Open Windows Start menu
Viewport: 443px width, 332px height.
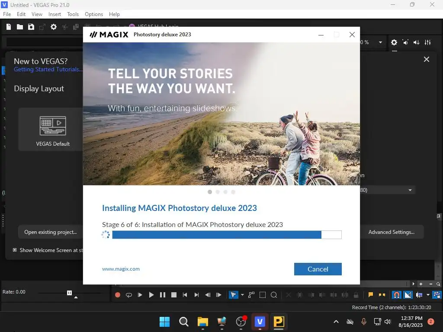[164, 322]
